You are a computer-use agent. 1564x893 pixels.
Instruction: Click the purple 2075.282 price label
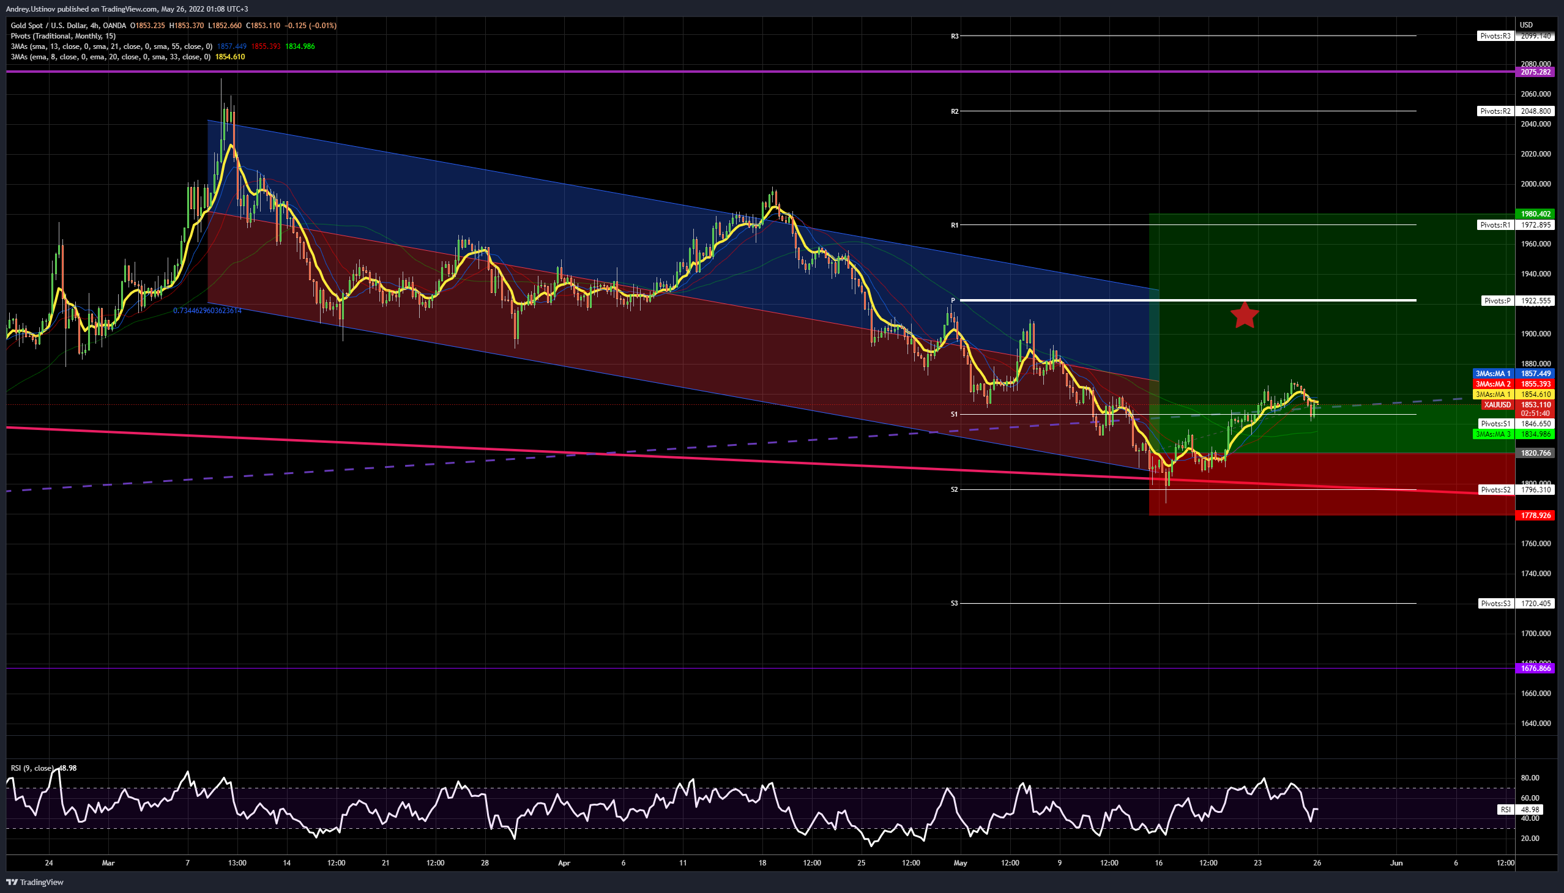1536,72
